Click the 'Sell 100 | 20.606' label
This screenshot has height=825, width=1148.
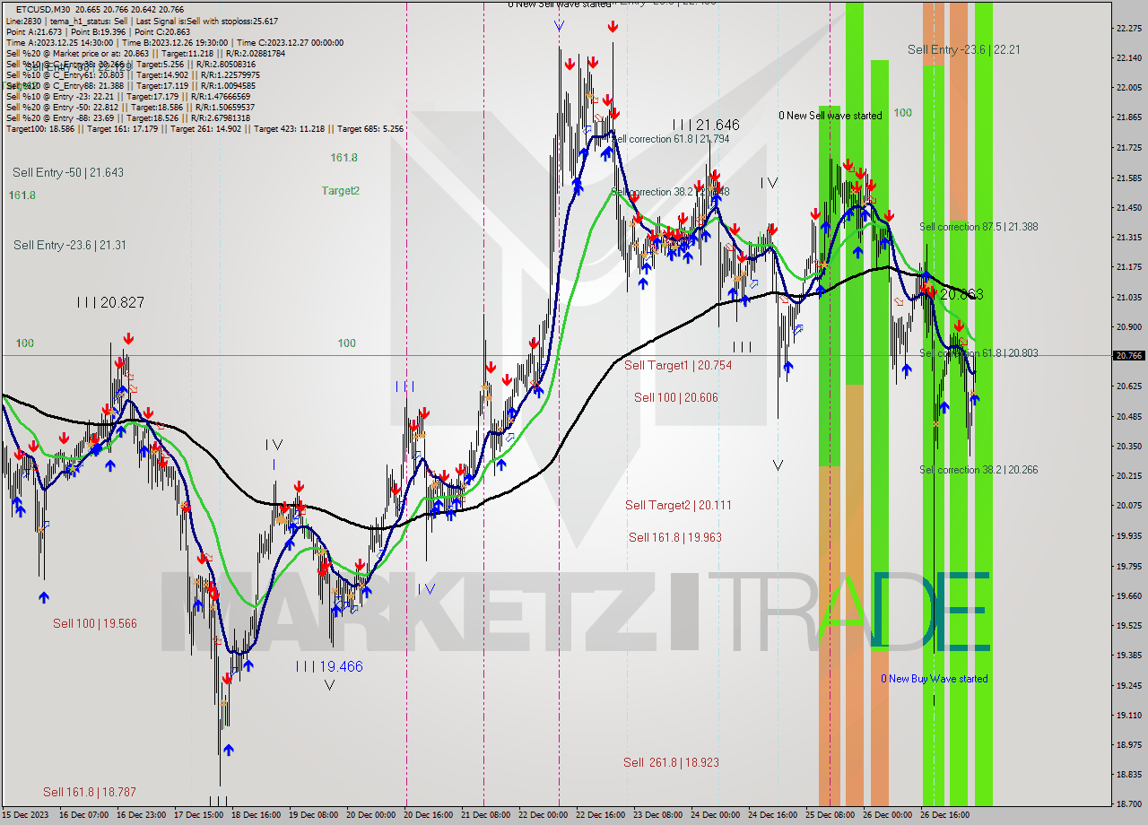click(676, 397)
